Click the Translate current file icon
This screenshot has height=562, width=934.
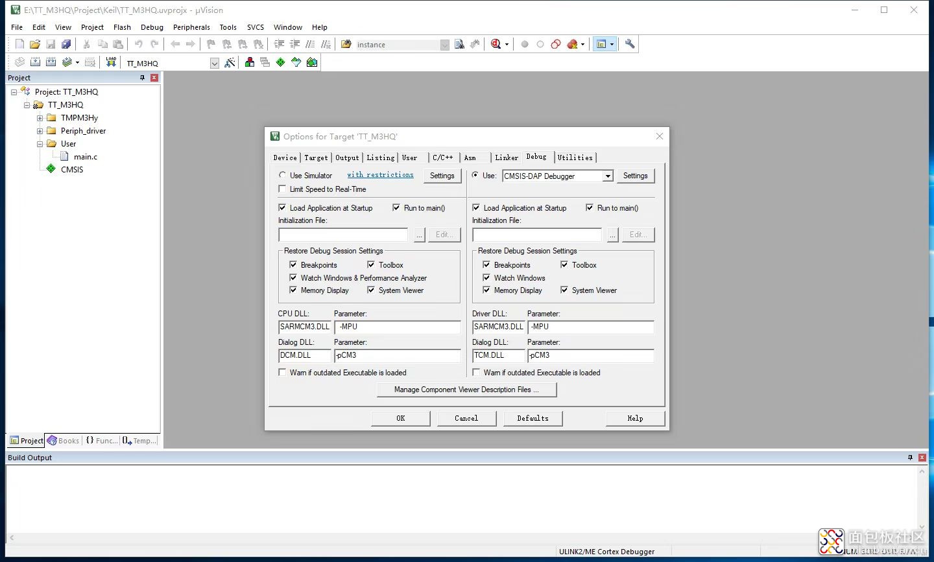[19, 62]
